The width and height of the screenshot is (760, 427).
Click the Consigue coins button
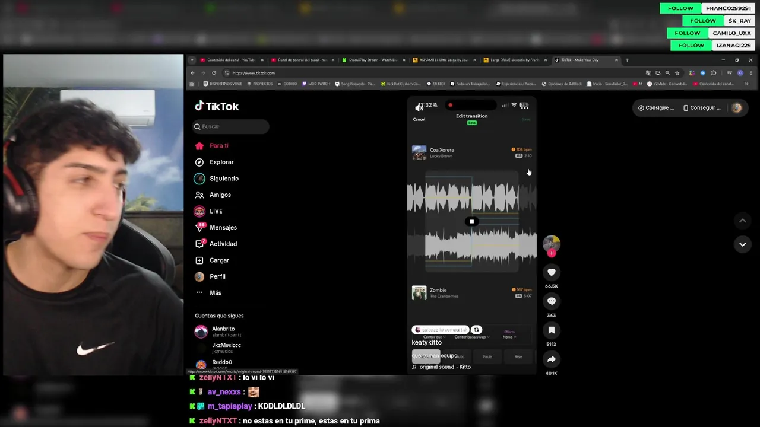pyautogui.click(x=656, y=108)
